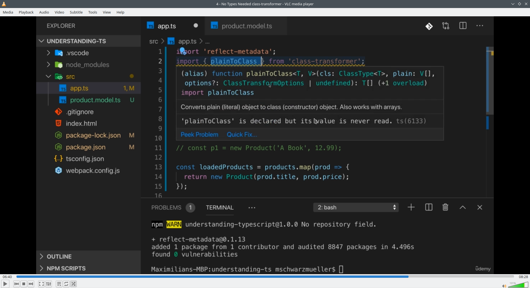Screen dimensions: 530x288
Task: Click the src breadcrumb
Action: (153, 41)
